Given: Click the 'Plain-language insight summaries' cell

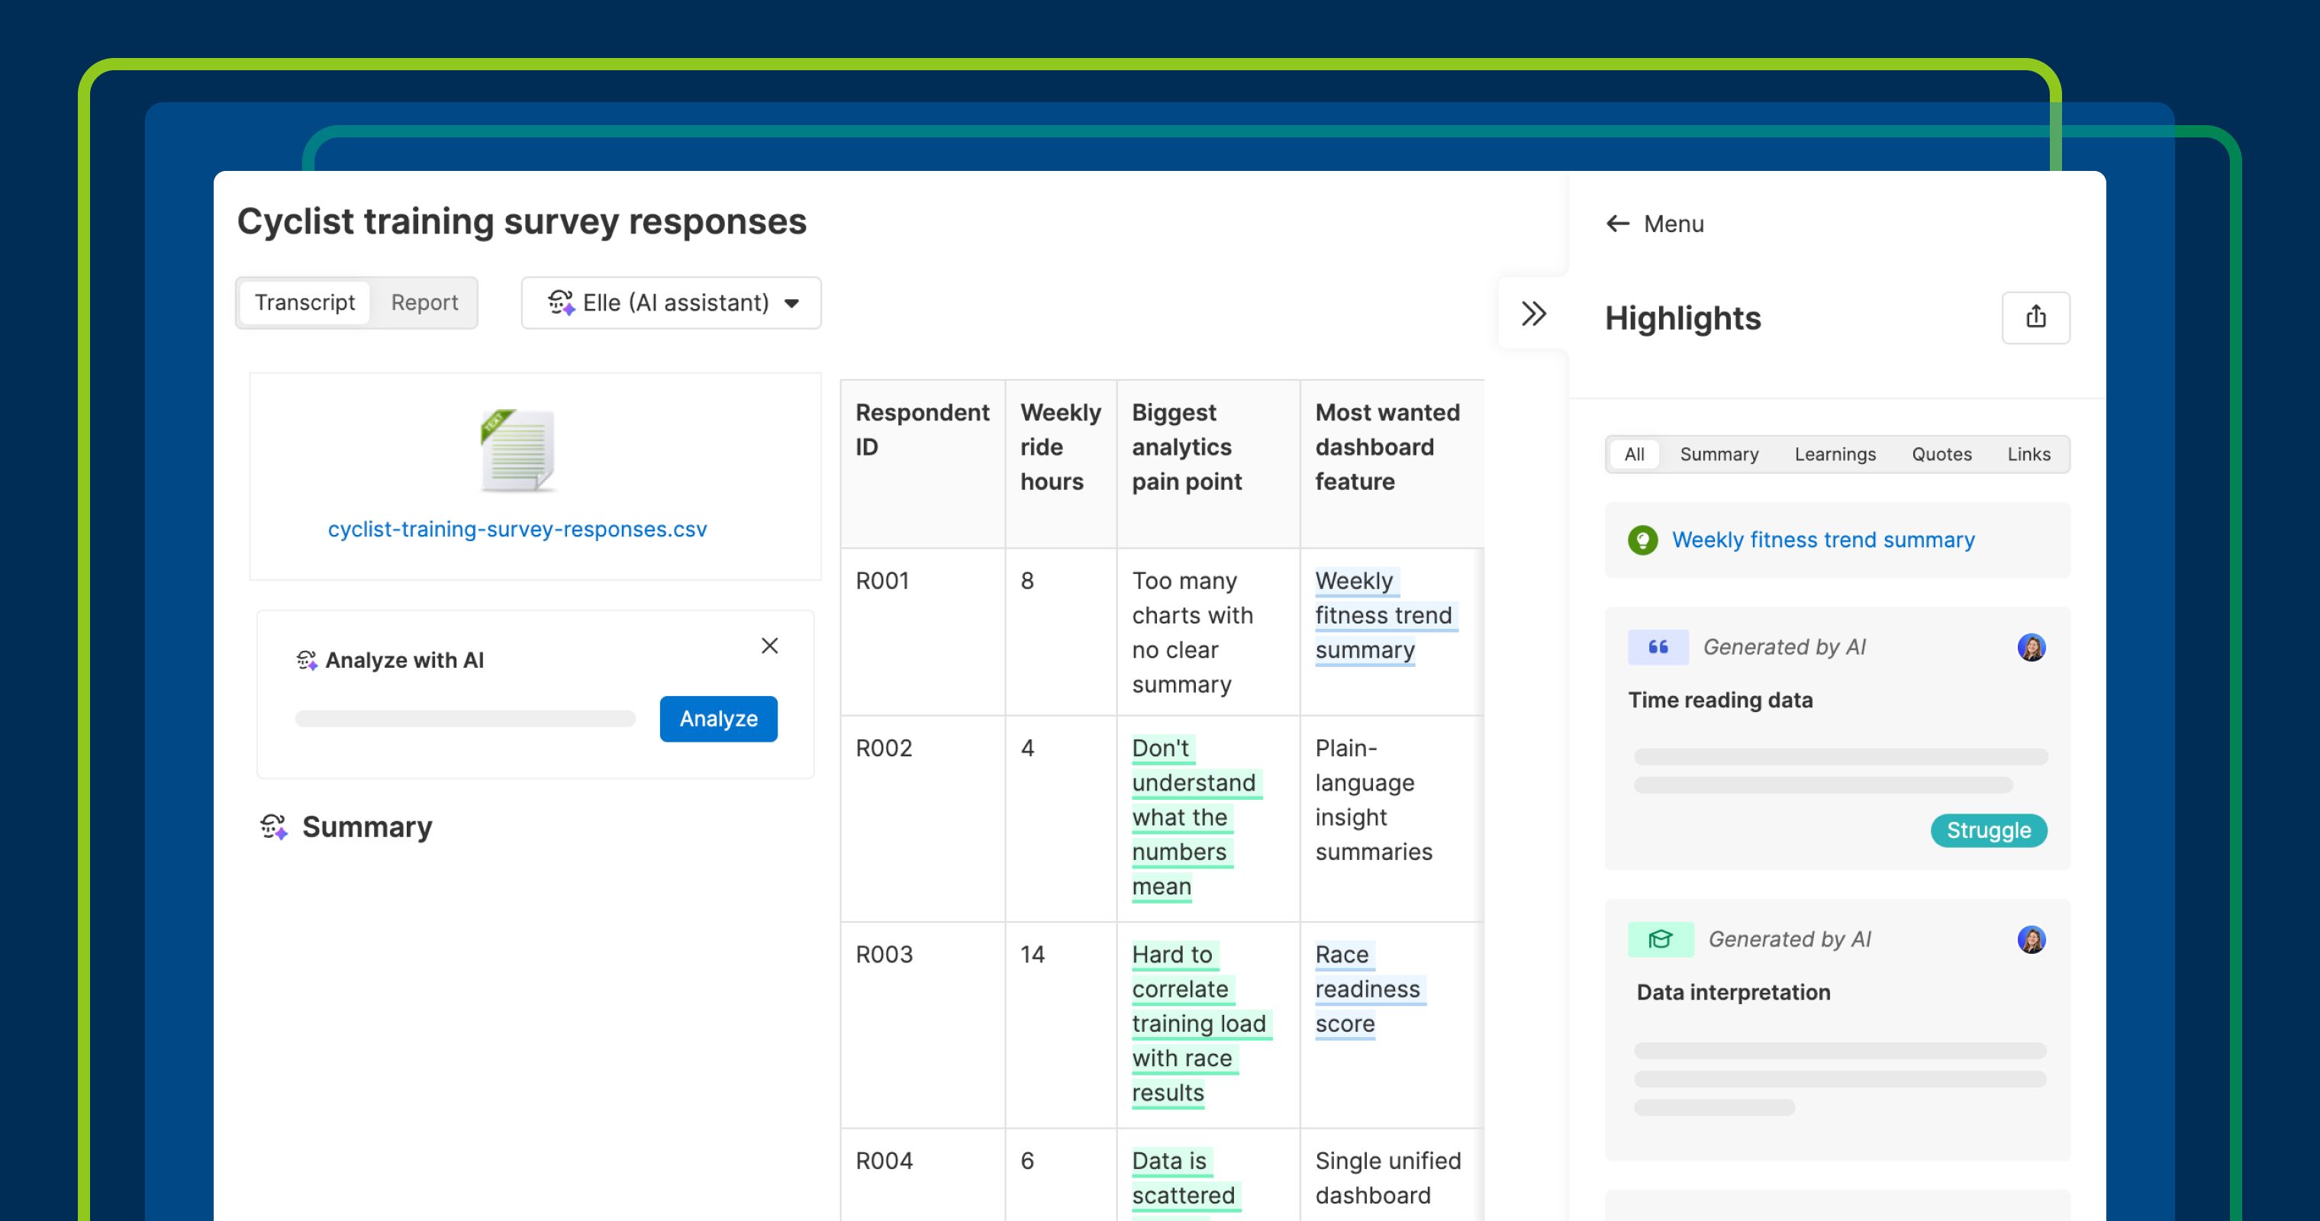Looking at the screenshot, I should (1391, 817).
